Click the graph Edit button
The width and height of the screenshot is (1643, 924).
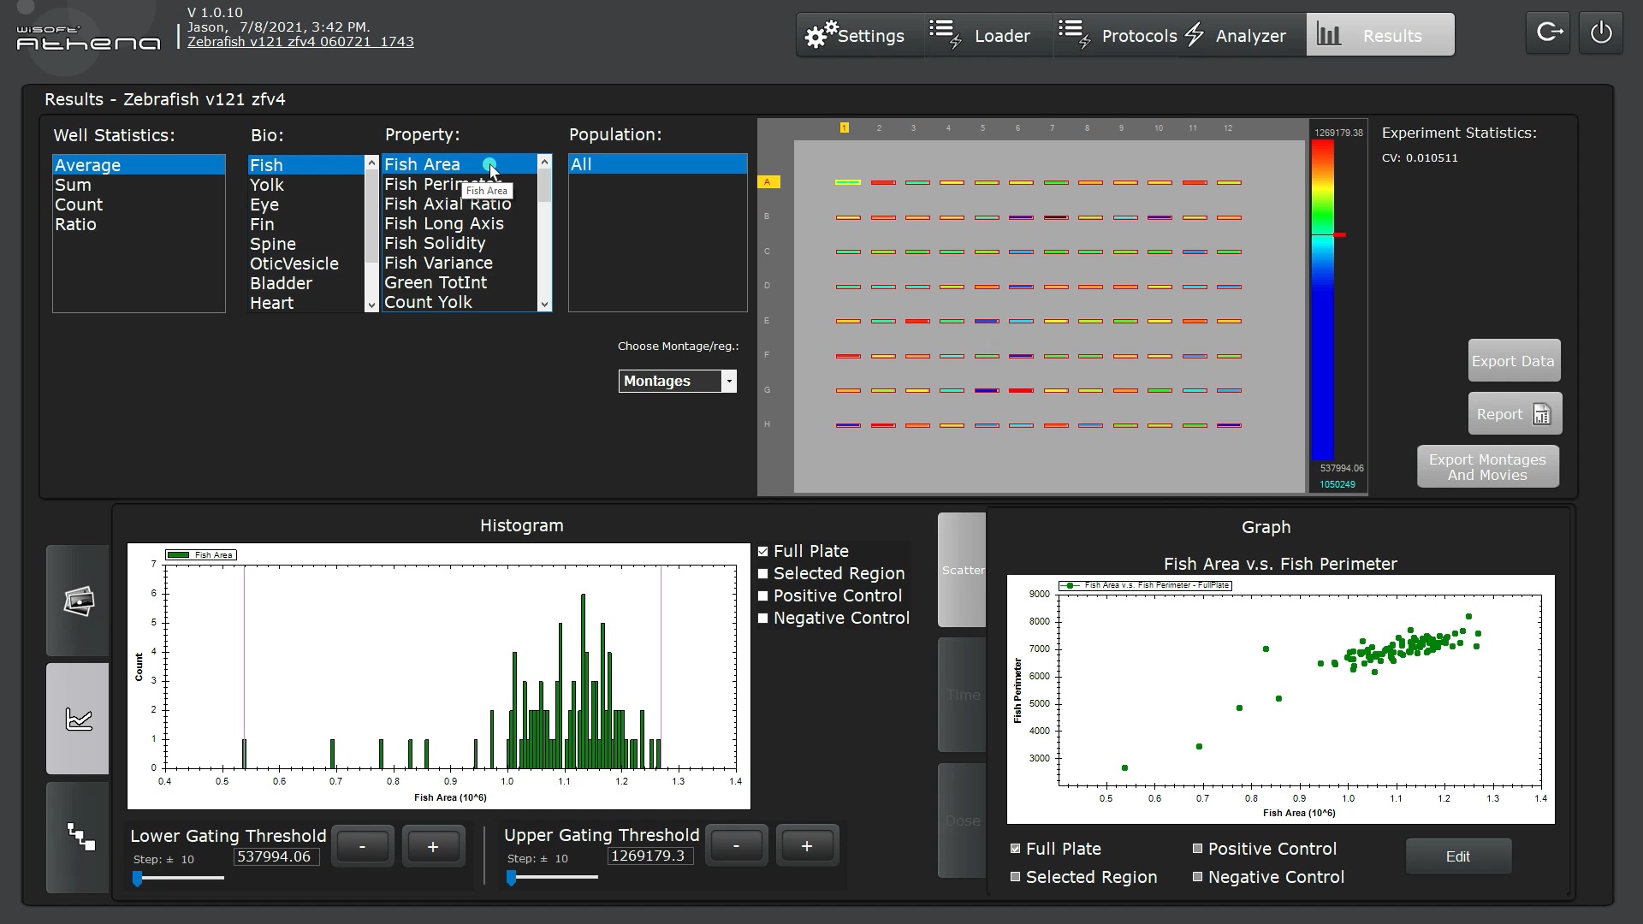(x=1457, y=857)
